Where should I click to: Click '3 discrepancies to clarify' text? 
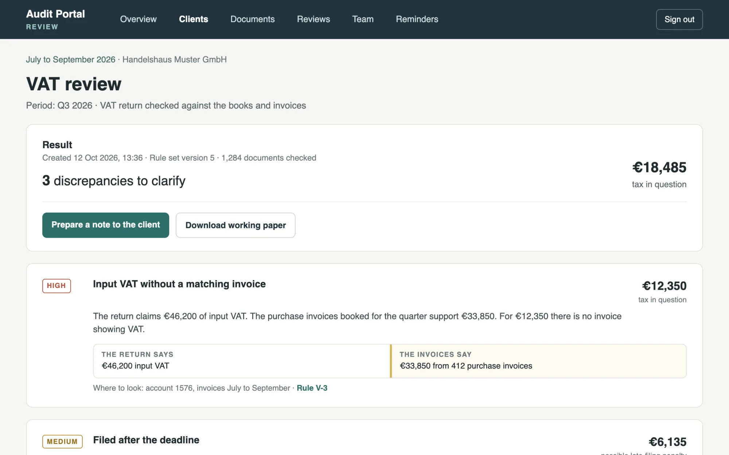[x=114, y=181]
